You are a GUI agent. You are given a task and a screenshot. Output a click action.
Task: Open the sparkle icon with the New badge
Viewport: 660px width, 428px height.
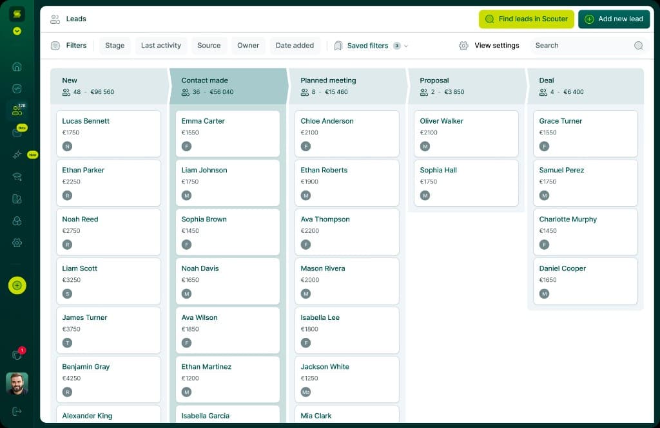tap(17, 154)
